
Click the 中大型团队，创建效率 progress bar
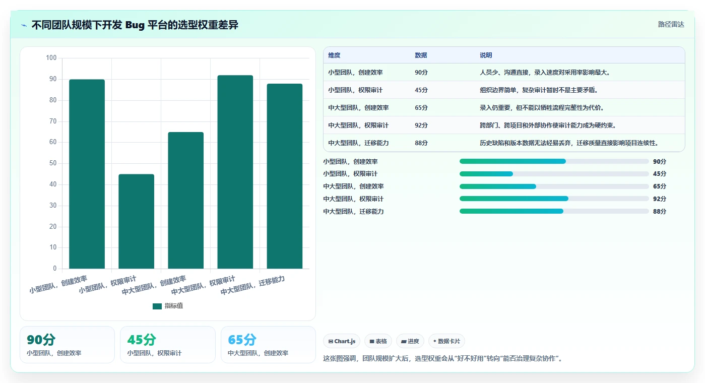click(554, 186)
